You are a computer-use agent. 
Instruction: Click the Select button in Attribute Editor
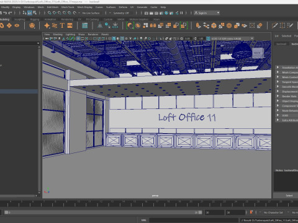289,196
